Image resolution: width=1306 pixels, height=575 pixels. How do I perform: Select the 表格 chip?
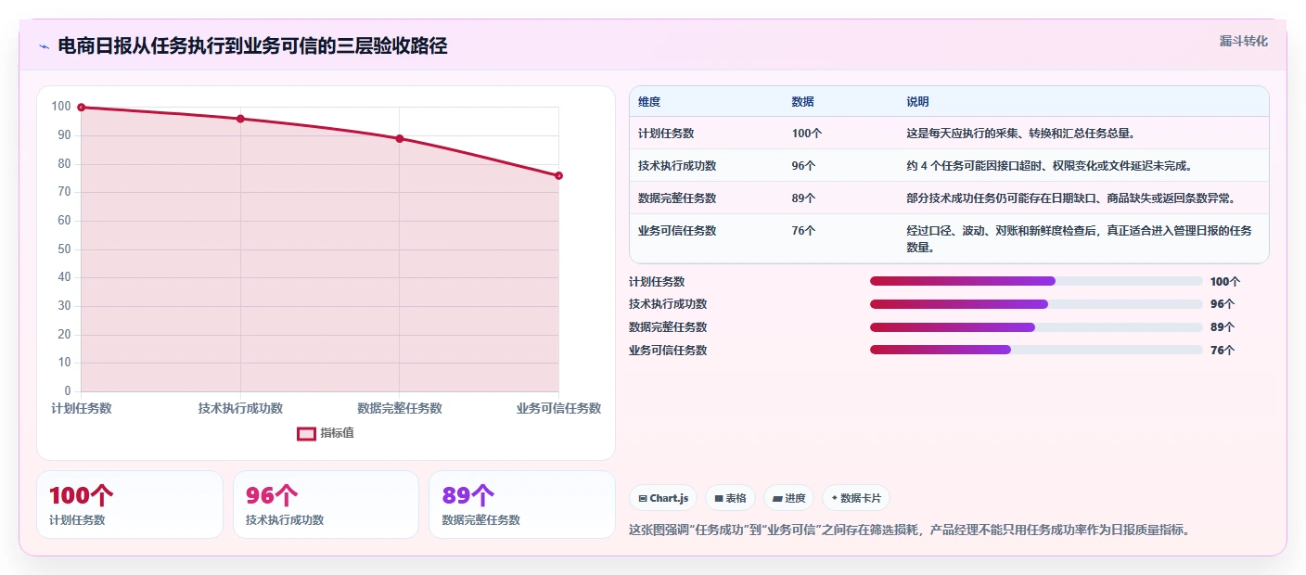click(x=731, y=498)
